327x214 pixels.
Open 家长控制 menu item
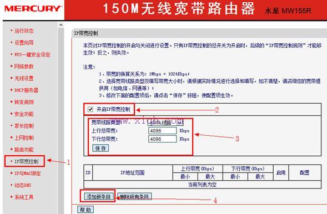click(x=24, y=126)
